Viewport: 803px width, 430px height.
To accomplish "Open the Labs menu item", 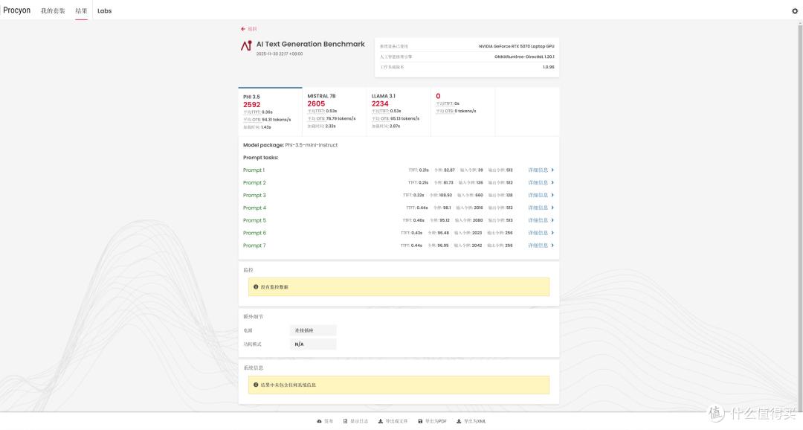I will pos(105,10).
